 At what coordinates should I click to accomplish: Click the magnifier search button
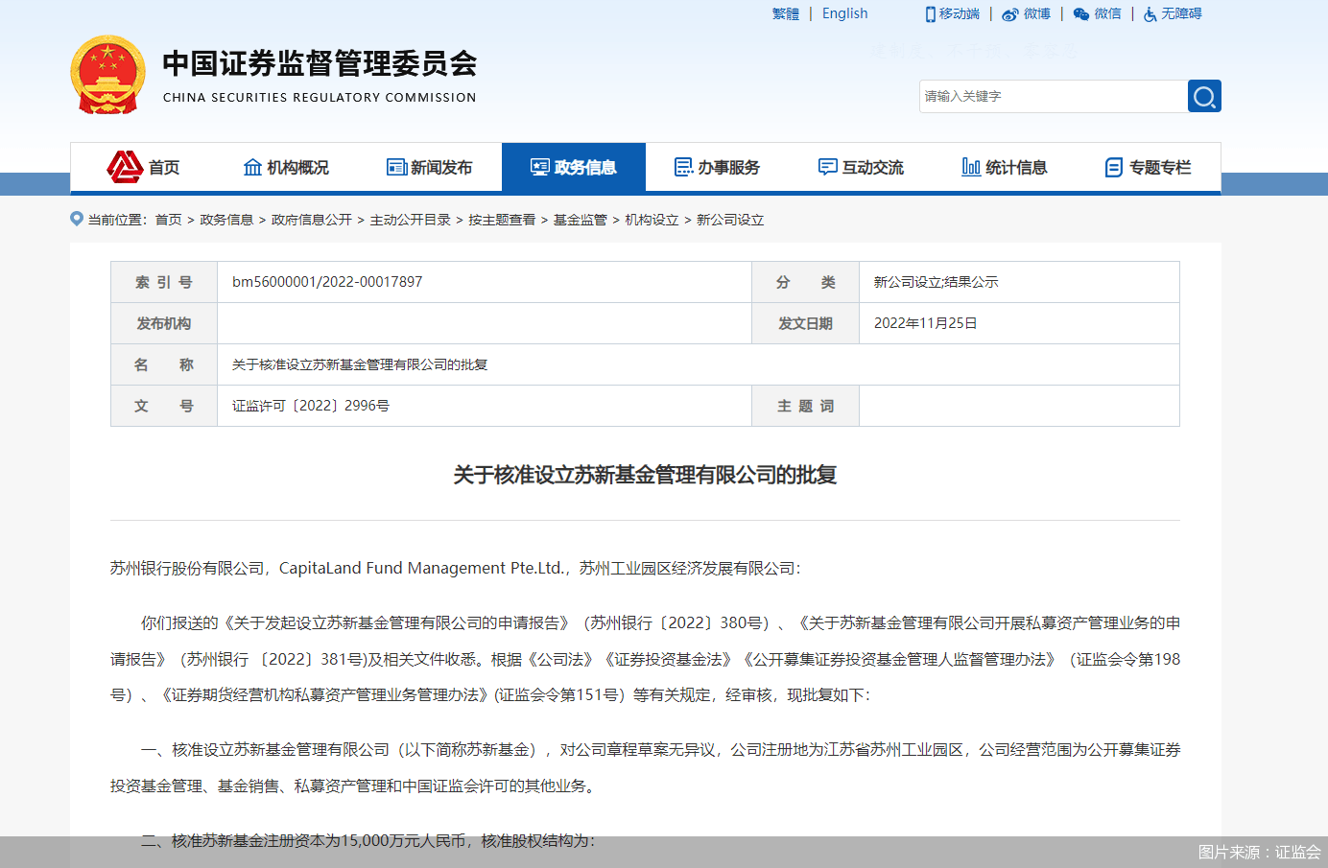pyautogui.click(x=1204, y=96)
